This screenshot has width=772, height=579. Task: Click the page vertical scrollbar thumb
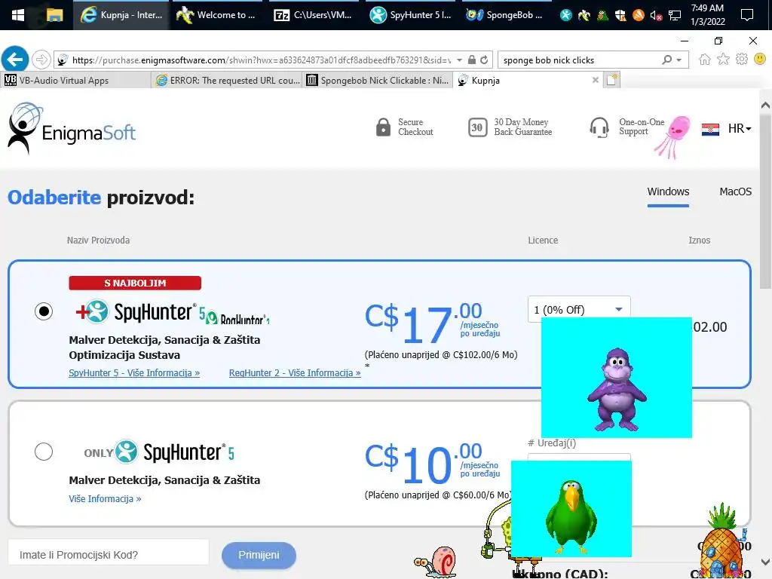coord(765,202)
